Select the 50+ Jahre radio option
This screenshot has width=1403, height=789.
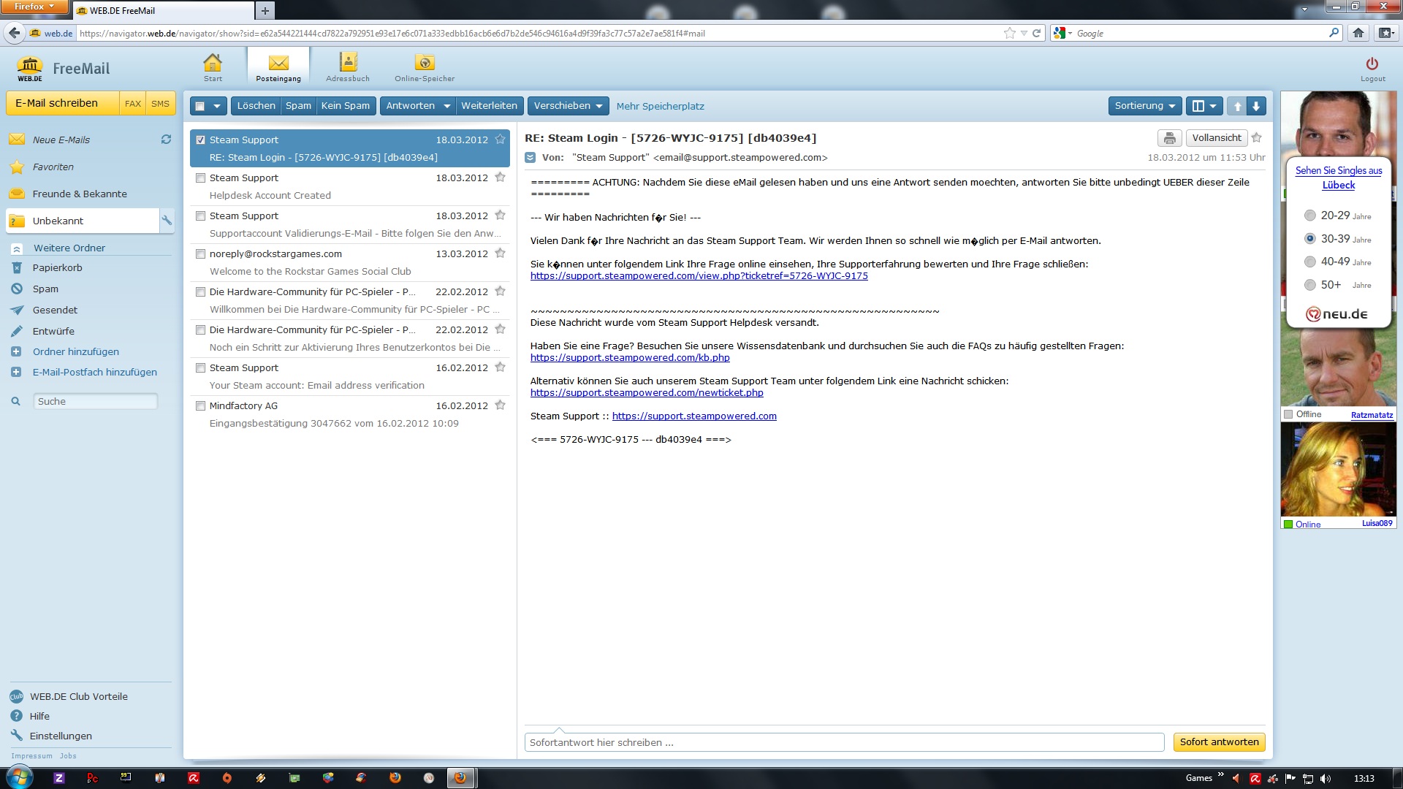(x=1309, y=285)
